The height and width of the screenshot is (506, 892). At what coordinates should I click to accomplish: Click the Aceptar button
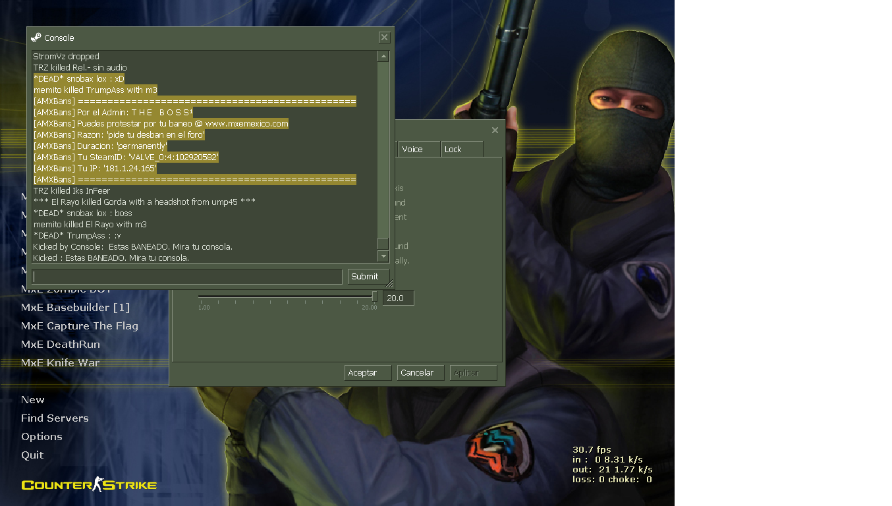368,373
